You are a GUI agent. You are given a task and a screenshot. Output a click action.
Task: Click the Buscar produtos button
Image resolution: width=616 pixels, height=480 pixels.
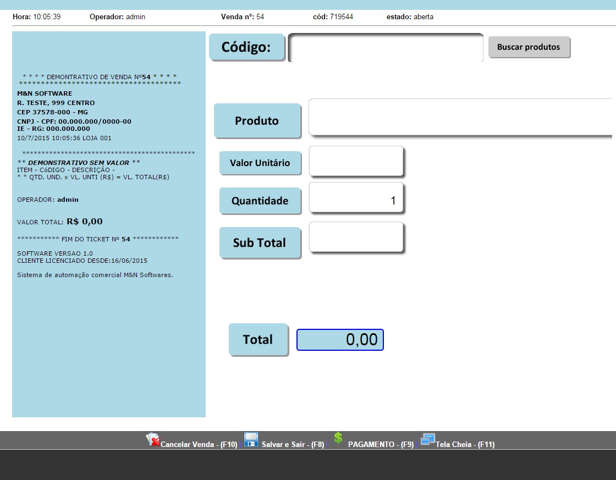click(529, 47)
